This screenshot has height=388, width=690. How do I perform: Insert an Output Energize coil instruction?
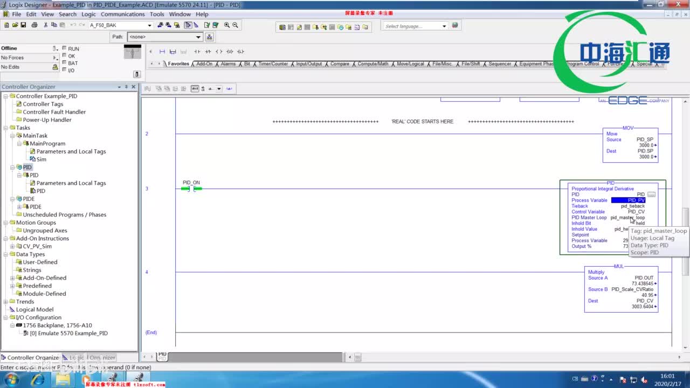click(219, 52)
